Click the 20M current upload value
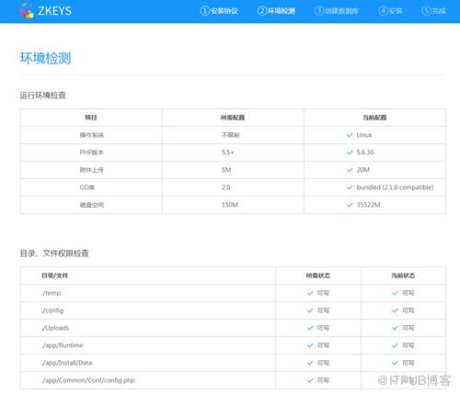This screenshot has width=460, height=394. [x=363, y=170]
